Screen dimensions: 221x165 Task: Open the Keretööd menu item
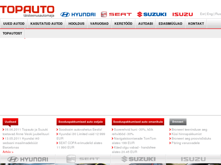[x=123, y=24]
